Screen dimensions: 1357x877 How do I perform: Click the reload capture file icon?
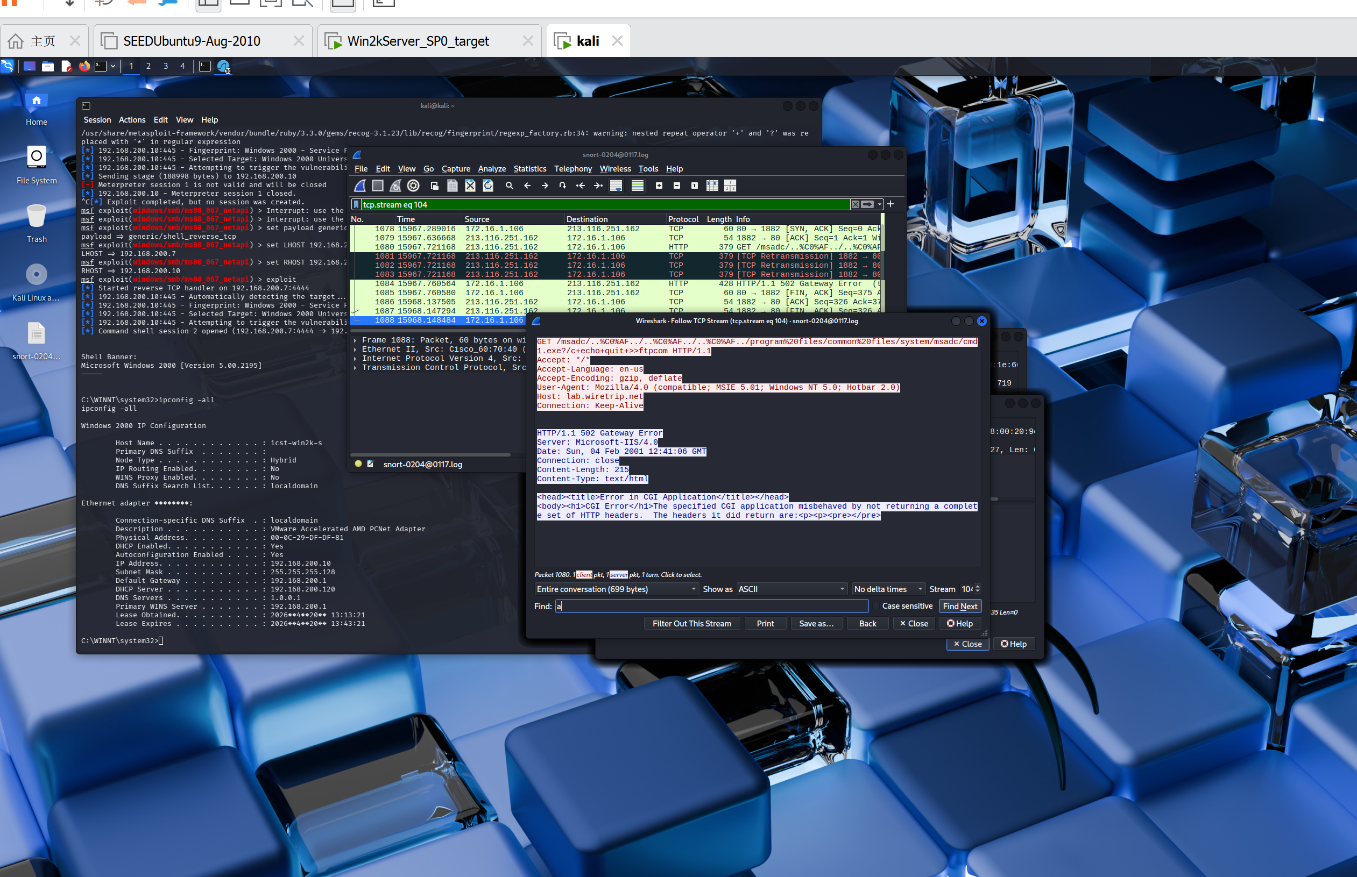(488, 186)
